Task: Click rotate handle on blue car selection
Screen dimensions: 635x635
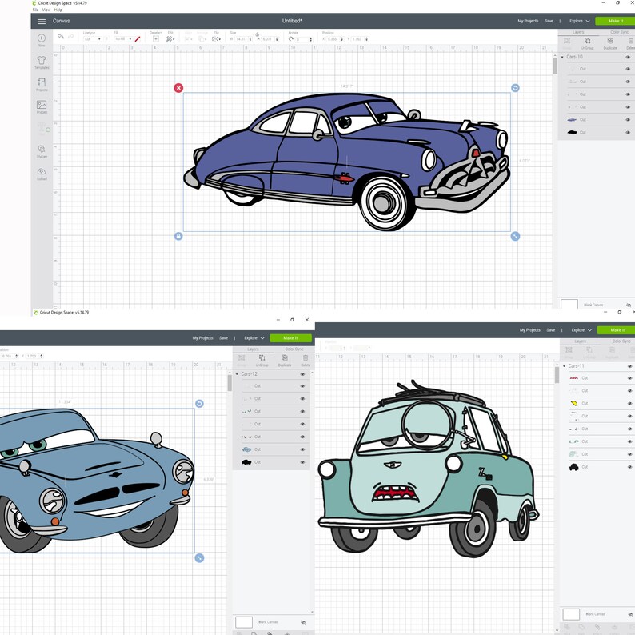Action: 199,404
